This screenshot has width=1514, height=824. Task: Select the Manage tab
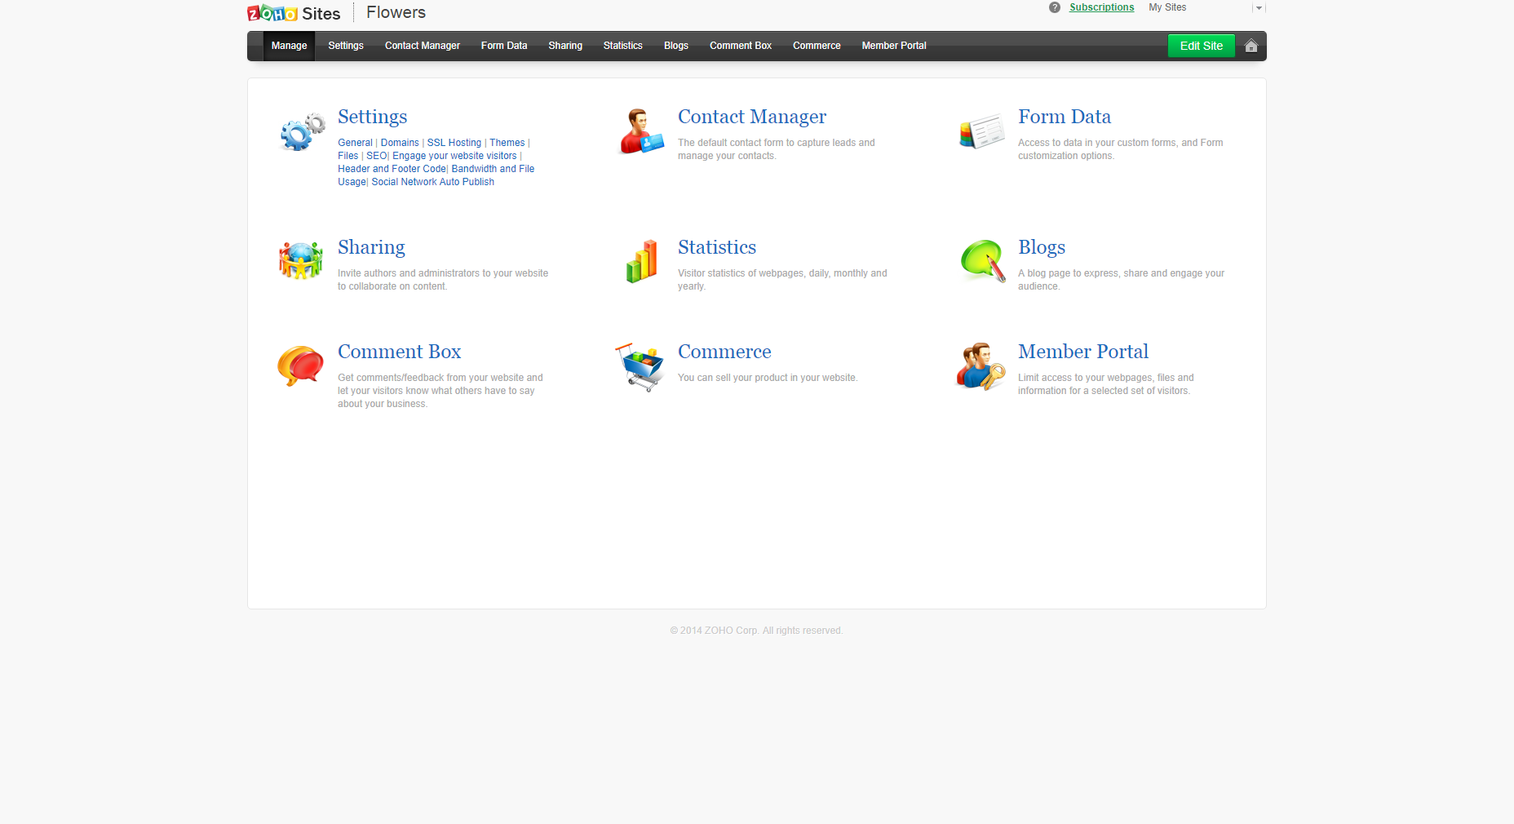click(289, 46)
